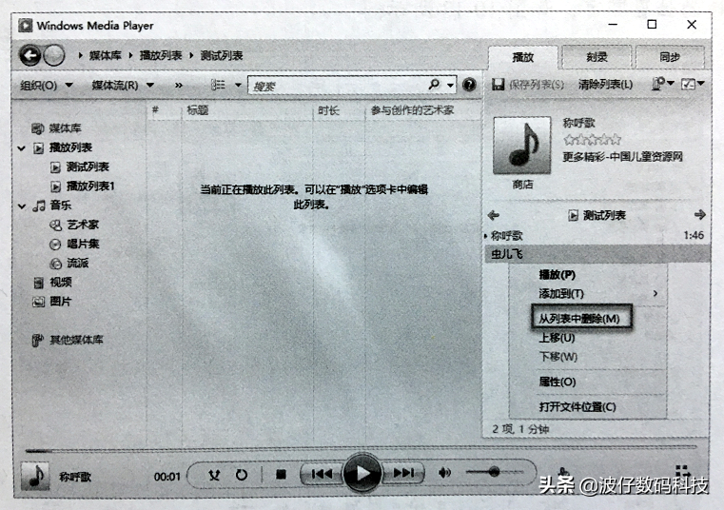Select the 虫儿飞 track in the play list
The width and height of the screenshot is (724, 510).
597,254
